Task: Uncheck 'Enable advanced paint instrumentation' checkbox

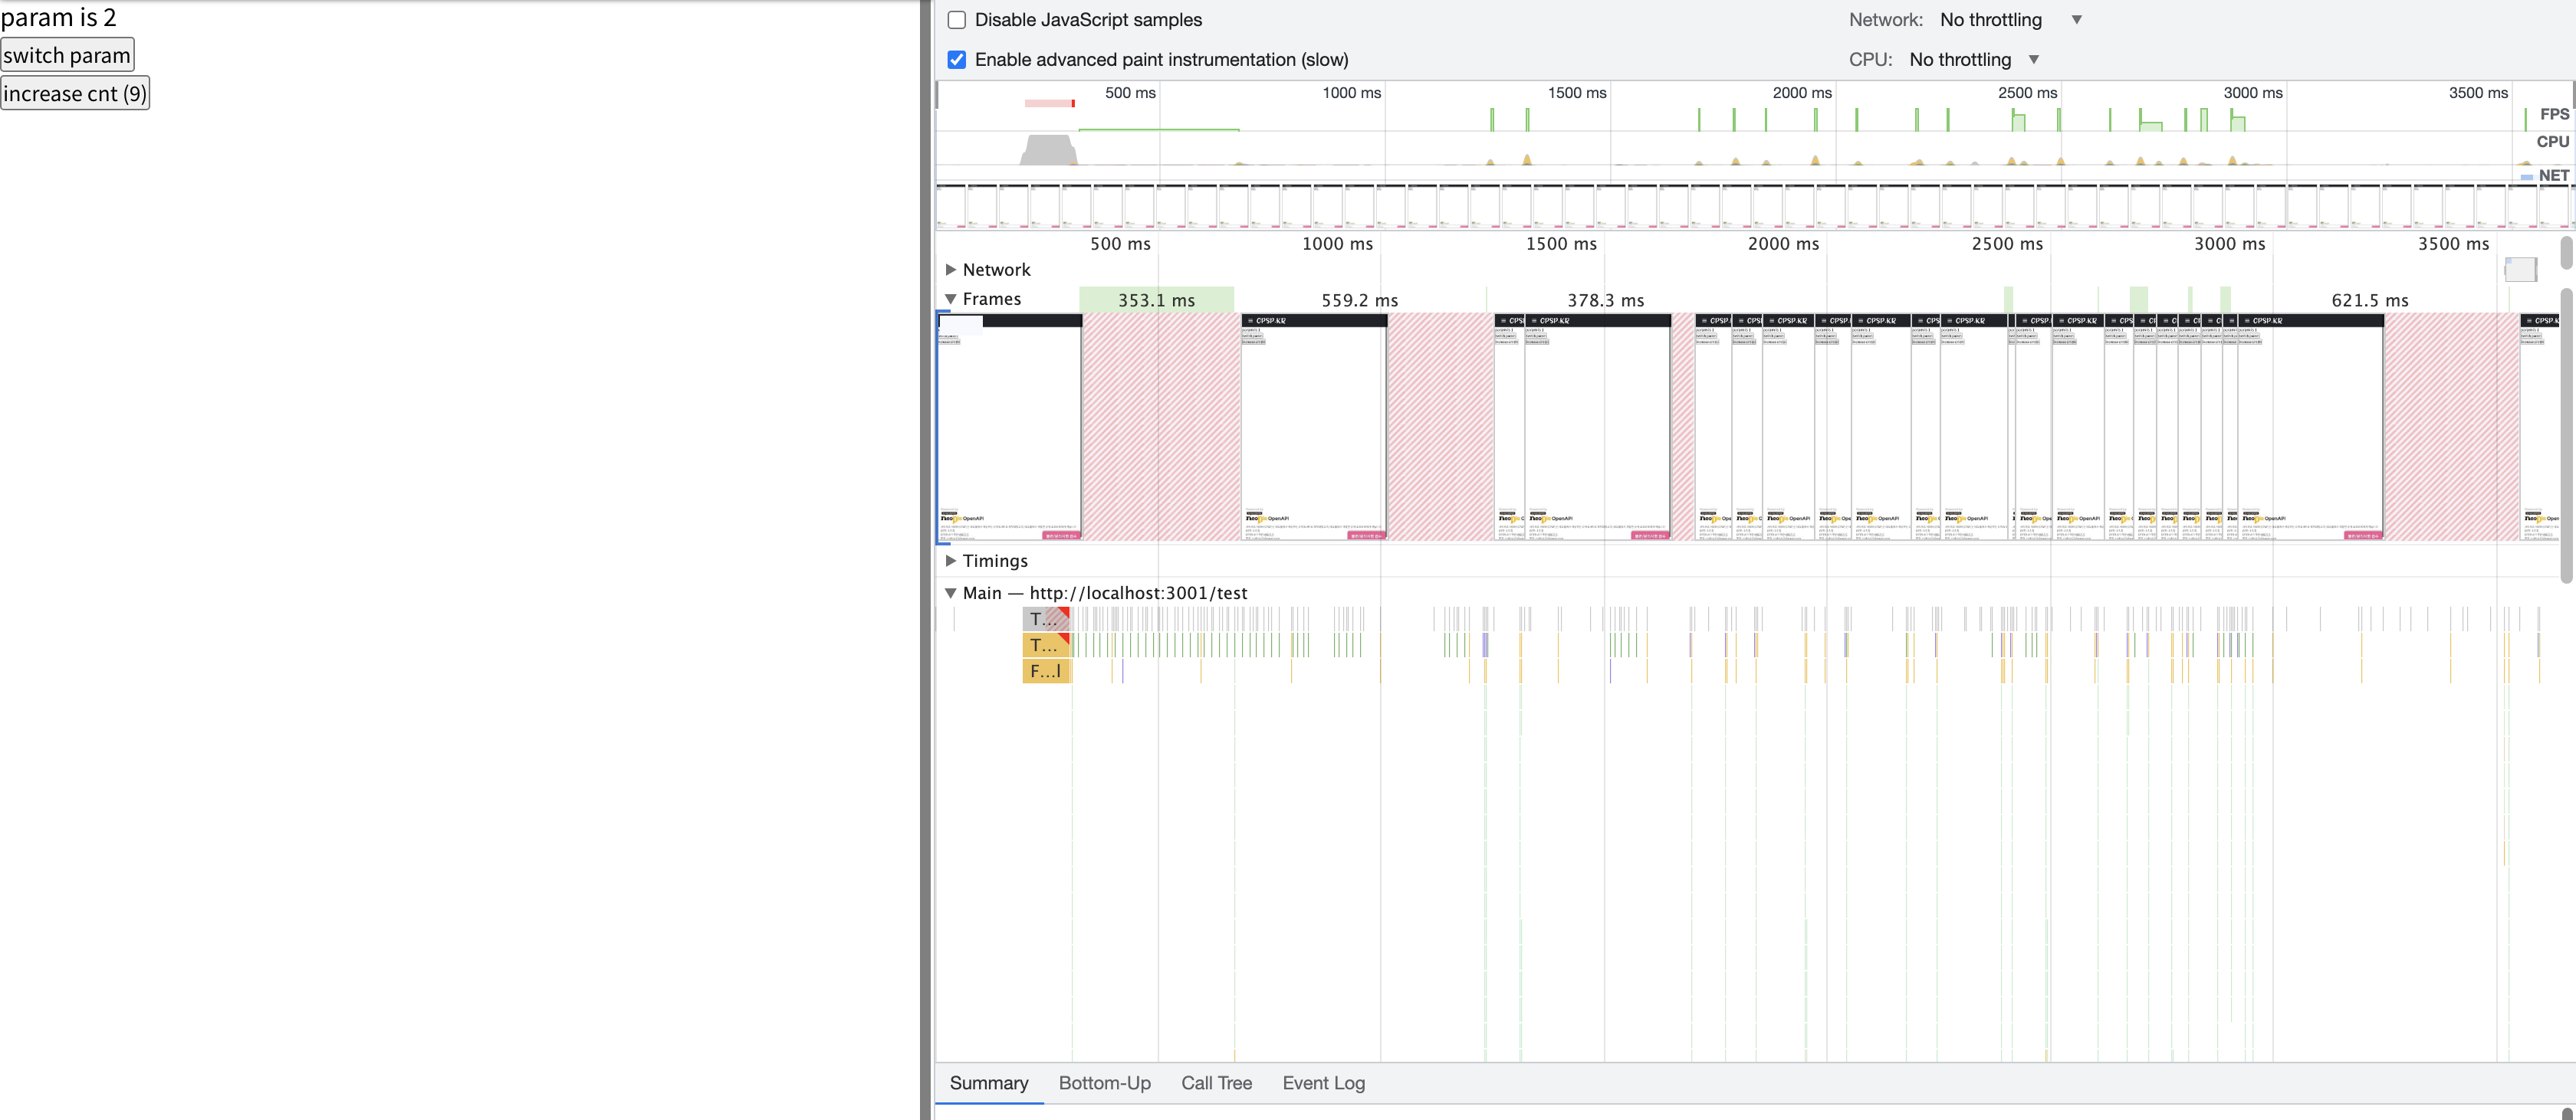Action: (x=956, y=60)
